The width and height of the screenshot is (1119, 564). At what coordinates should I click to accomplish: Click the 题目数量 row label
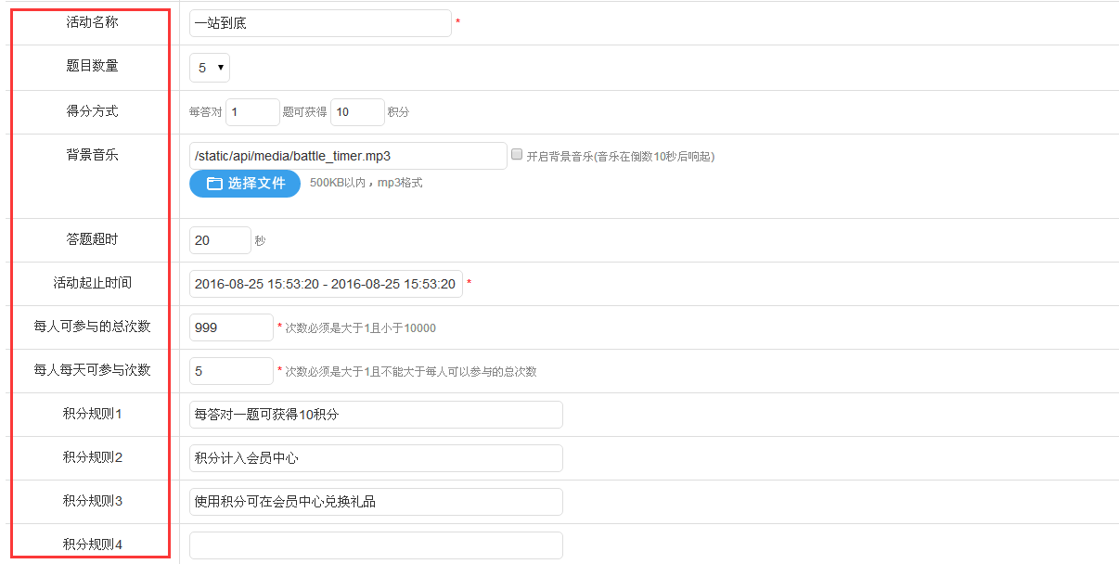pos(92,66)
